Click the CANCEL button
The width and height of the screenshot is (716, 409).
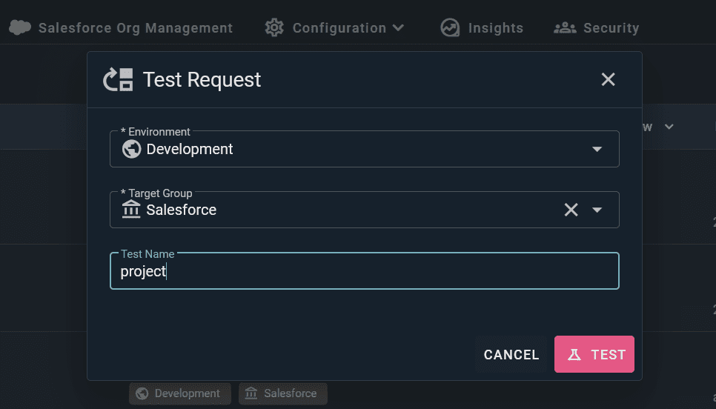point(511,354)
